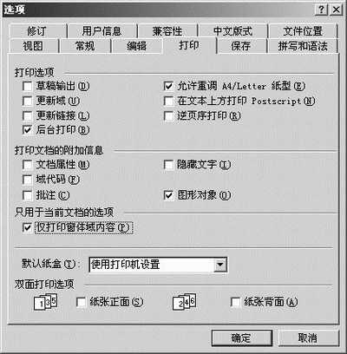Toggle 后台打印 checkbox

28,130
